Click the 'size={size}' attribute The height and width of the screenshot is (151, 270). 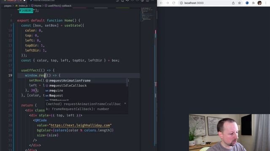(48, 135)
